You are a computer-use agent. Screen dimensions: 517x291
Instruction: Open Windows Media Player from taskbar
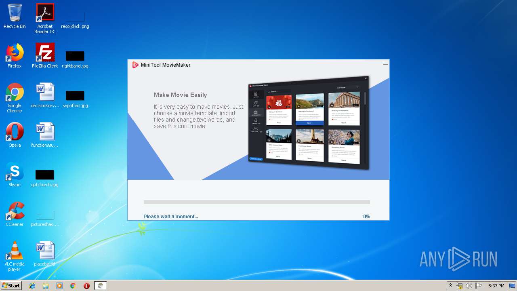pyautogui.click(x=59, y=286)
